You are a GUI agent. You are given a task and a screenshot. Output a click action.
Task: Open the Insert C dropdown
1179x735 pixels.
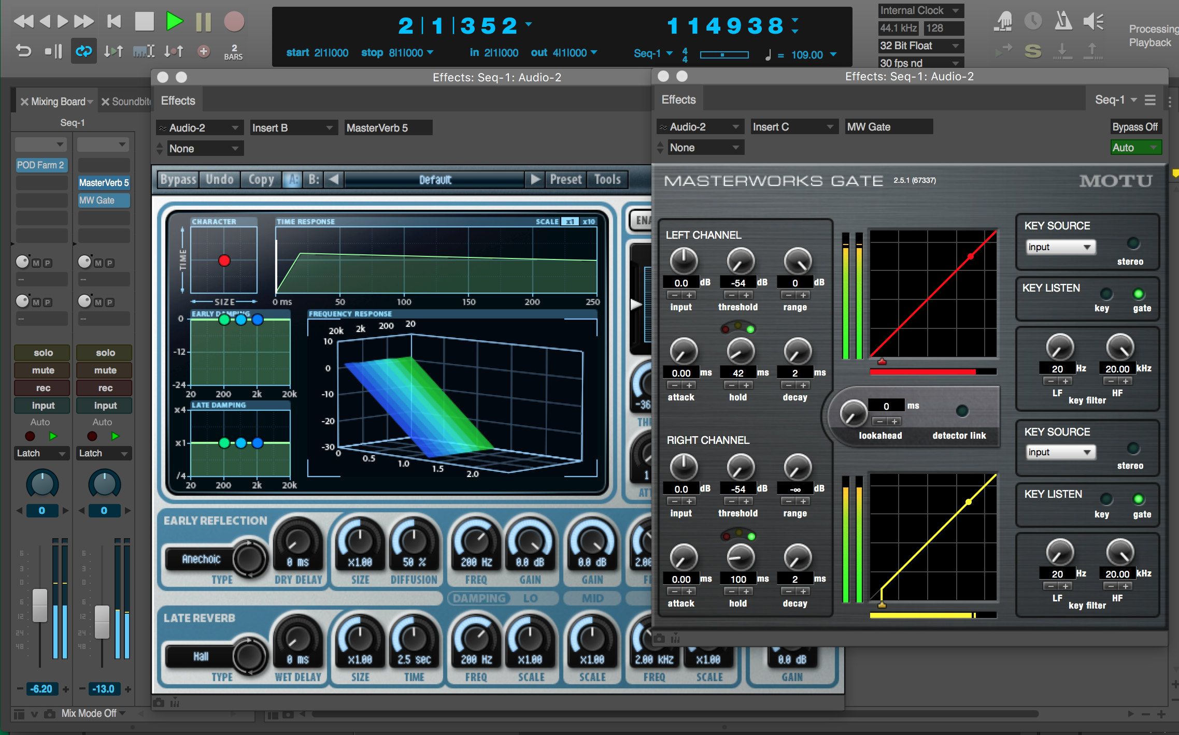793,126
